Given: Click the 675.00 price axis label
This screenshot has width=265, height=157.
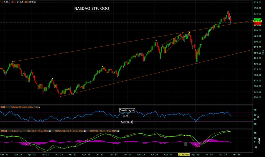Looking at the screenshot, I should click(x=257, y=2).
